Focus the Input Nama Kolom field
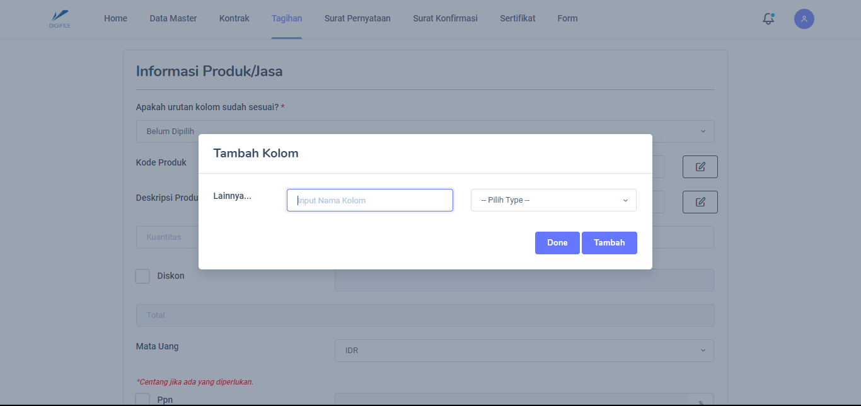The width and height of the screenshot is (861, 406). (x=370, y=200)
